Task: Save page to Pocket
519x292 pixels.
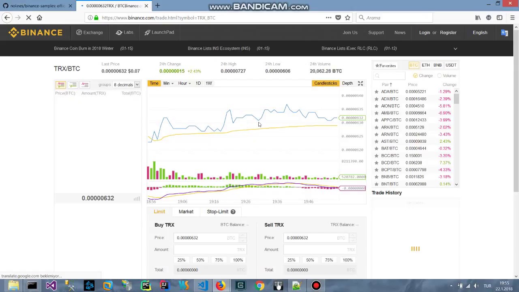Action: (x=338, y=18)
